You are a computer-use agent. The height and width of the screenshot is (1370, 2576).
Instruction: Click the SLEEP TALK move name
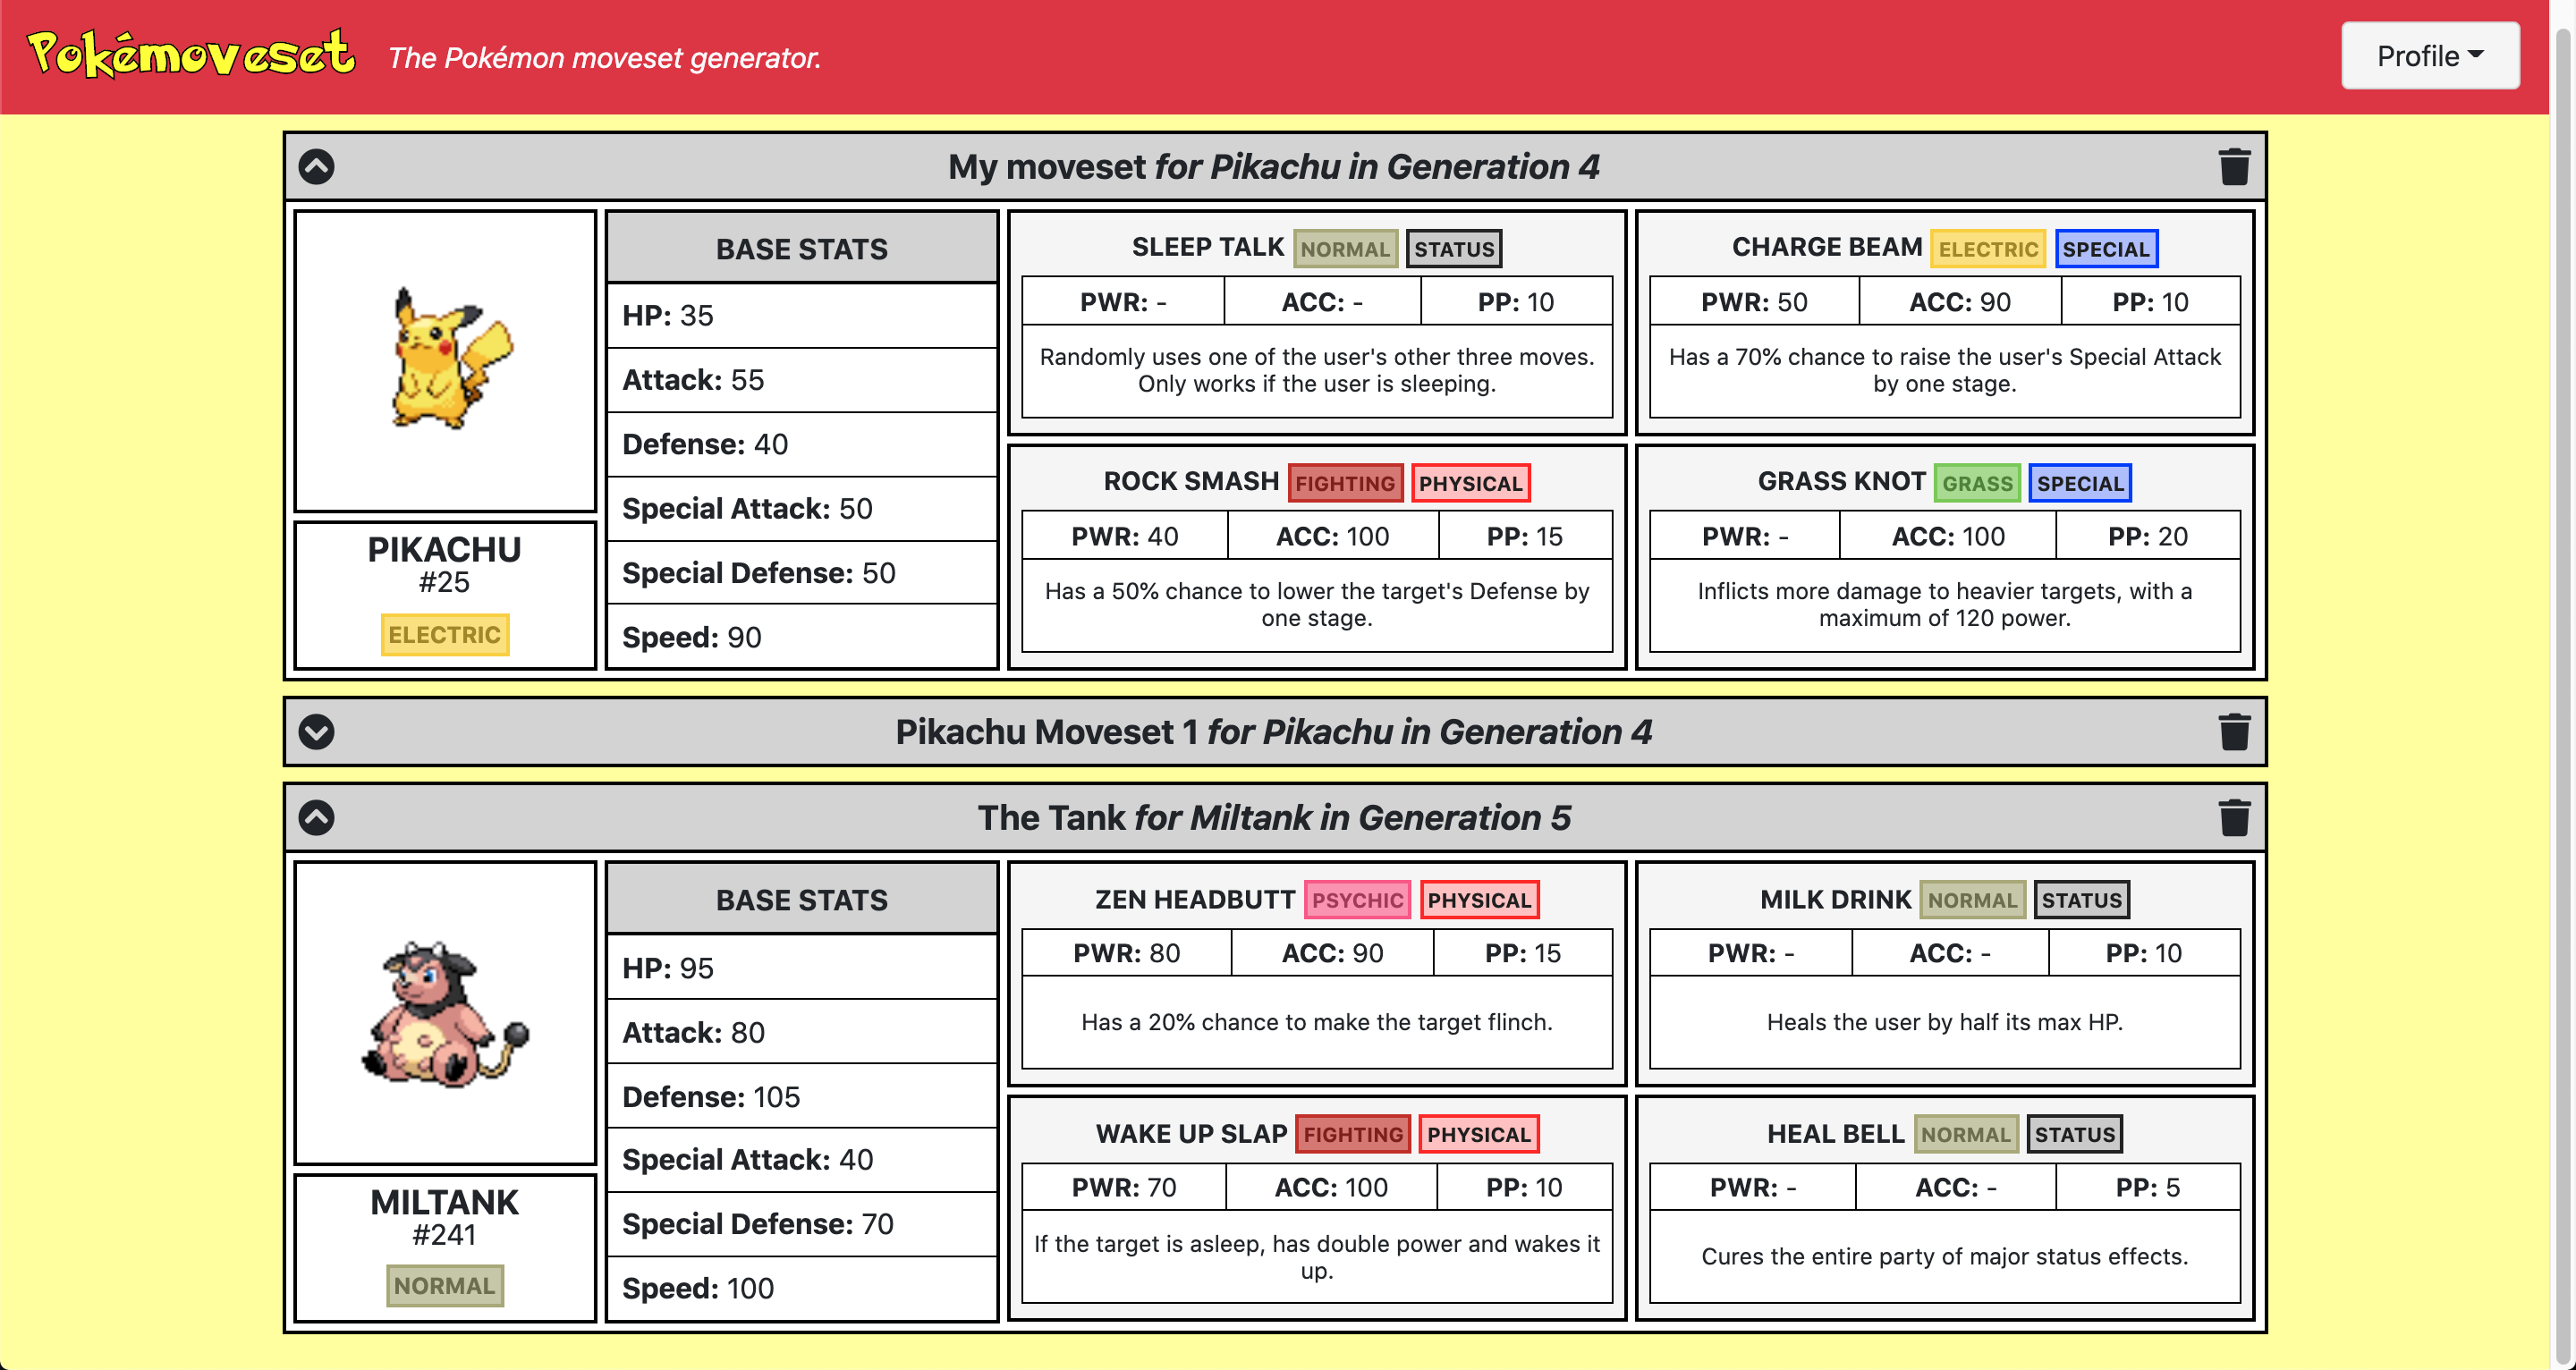click(x=1207, y=247)
